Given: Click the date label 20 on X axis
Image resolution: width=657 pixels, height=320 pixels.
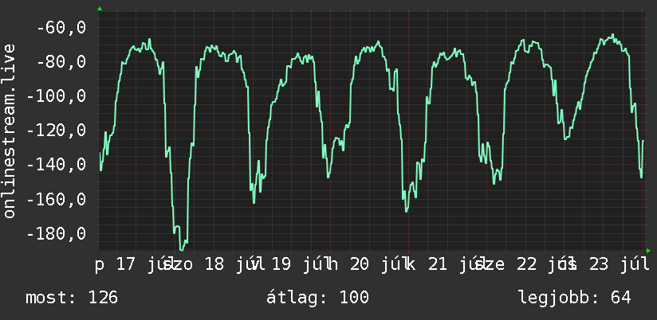Looking at the screenshot, I should coord(360,265).
